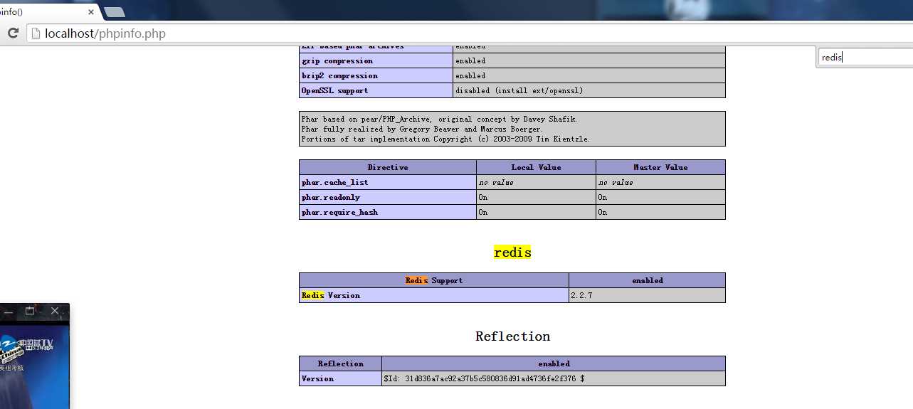Click phar.cache_list local 'no value' cell
The image size is (913, 409).
coord(536,183)
